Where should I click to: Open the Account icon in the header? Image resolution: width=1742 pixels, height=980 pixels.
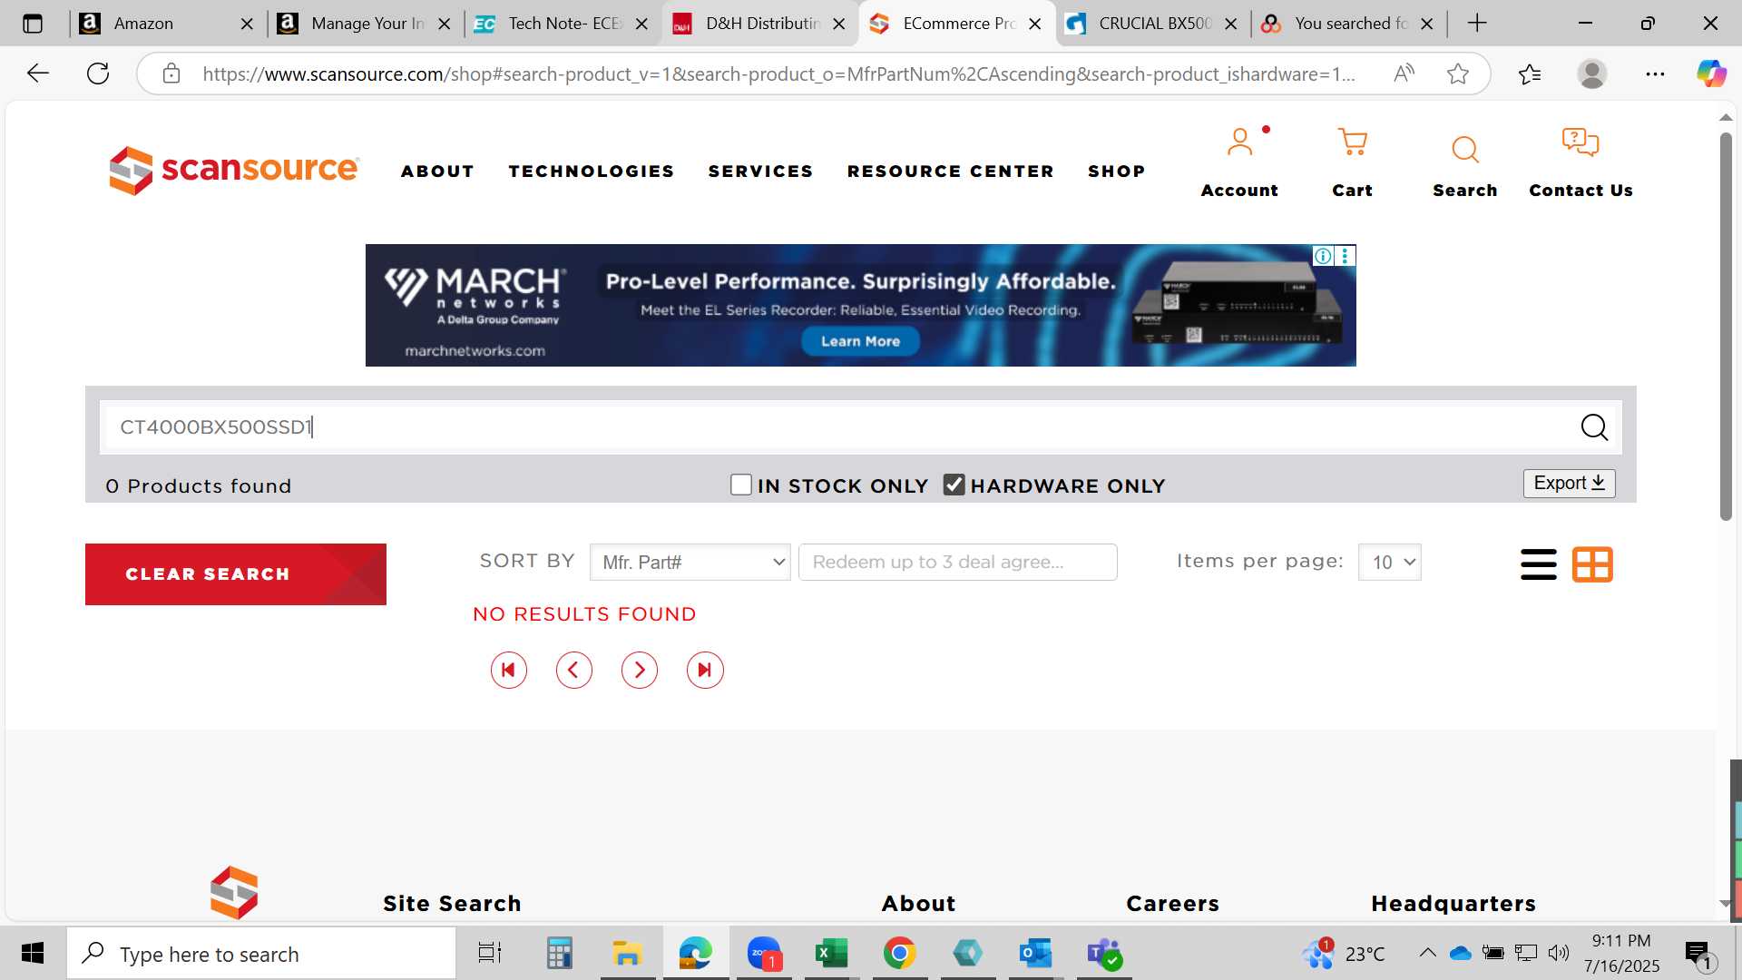click(1239, 142)
